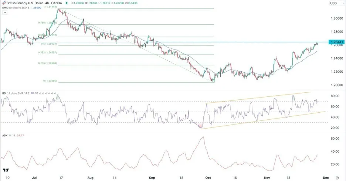Collapse the indicator legend arrow

pyautogui.click(x=5, y=12)
